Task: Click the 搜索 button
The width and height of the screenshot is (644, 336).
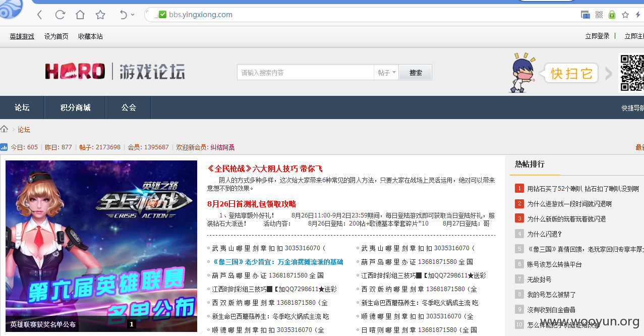Action: pyautogui.click(x=416, y=73)
